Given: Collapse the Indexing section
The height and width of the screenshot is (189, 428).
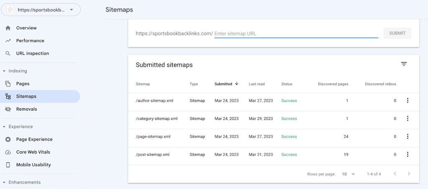Looking at the screenshot, I should tap(4, 71).
